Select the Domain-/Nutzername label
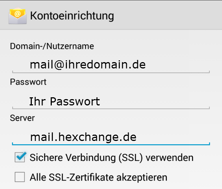Screen dimensions: 222x189 click(52, 46)
